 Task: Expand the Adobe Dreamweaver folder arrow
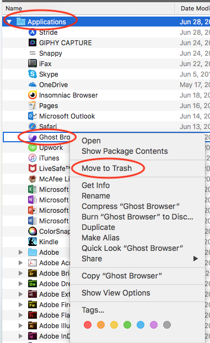click(x=20, y=283)
